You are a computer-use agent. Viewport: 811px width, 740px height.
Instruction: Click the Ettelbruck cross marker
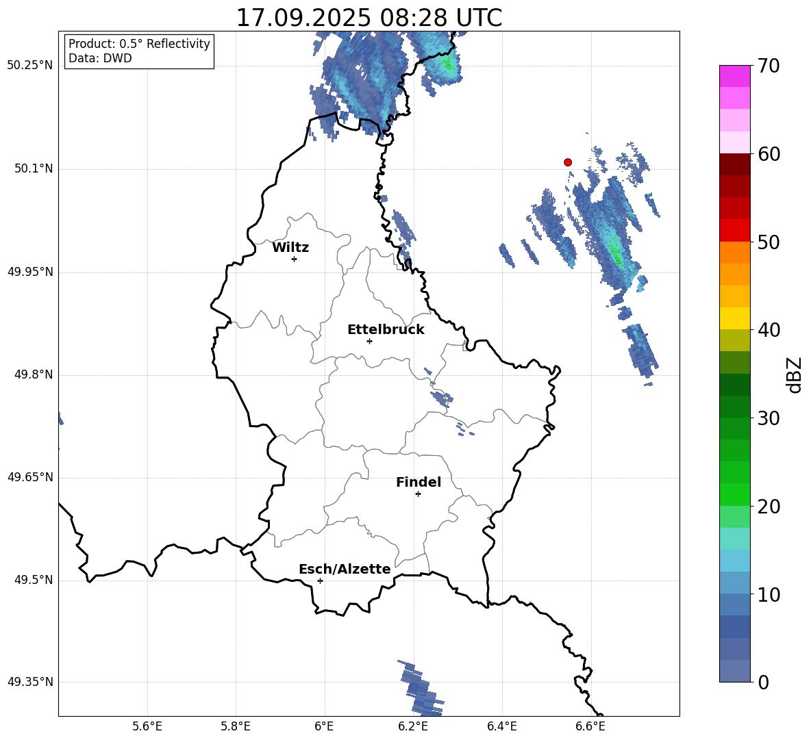point(369,341)
